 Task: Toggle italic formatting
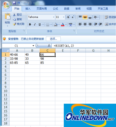point(35,24)
